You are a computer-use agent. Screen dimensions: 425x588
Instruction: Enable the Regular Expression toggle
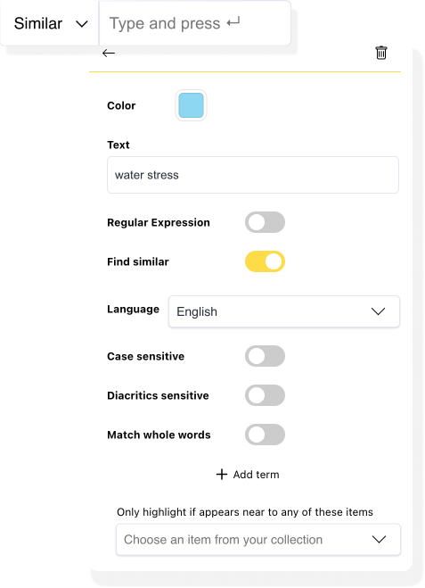tap(266, 222)
